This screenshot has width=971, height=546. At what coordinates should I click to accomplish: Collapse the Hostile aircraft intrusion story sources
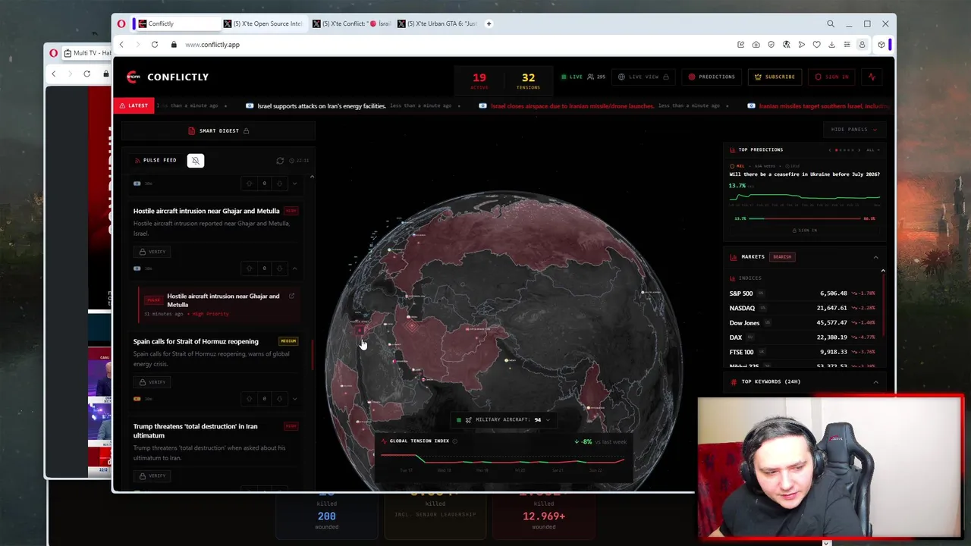[295, 268]
